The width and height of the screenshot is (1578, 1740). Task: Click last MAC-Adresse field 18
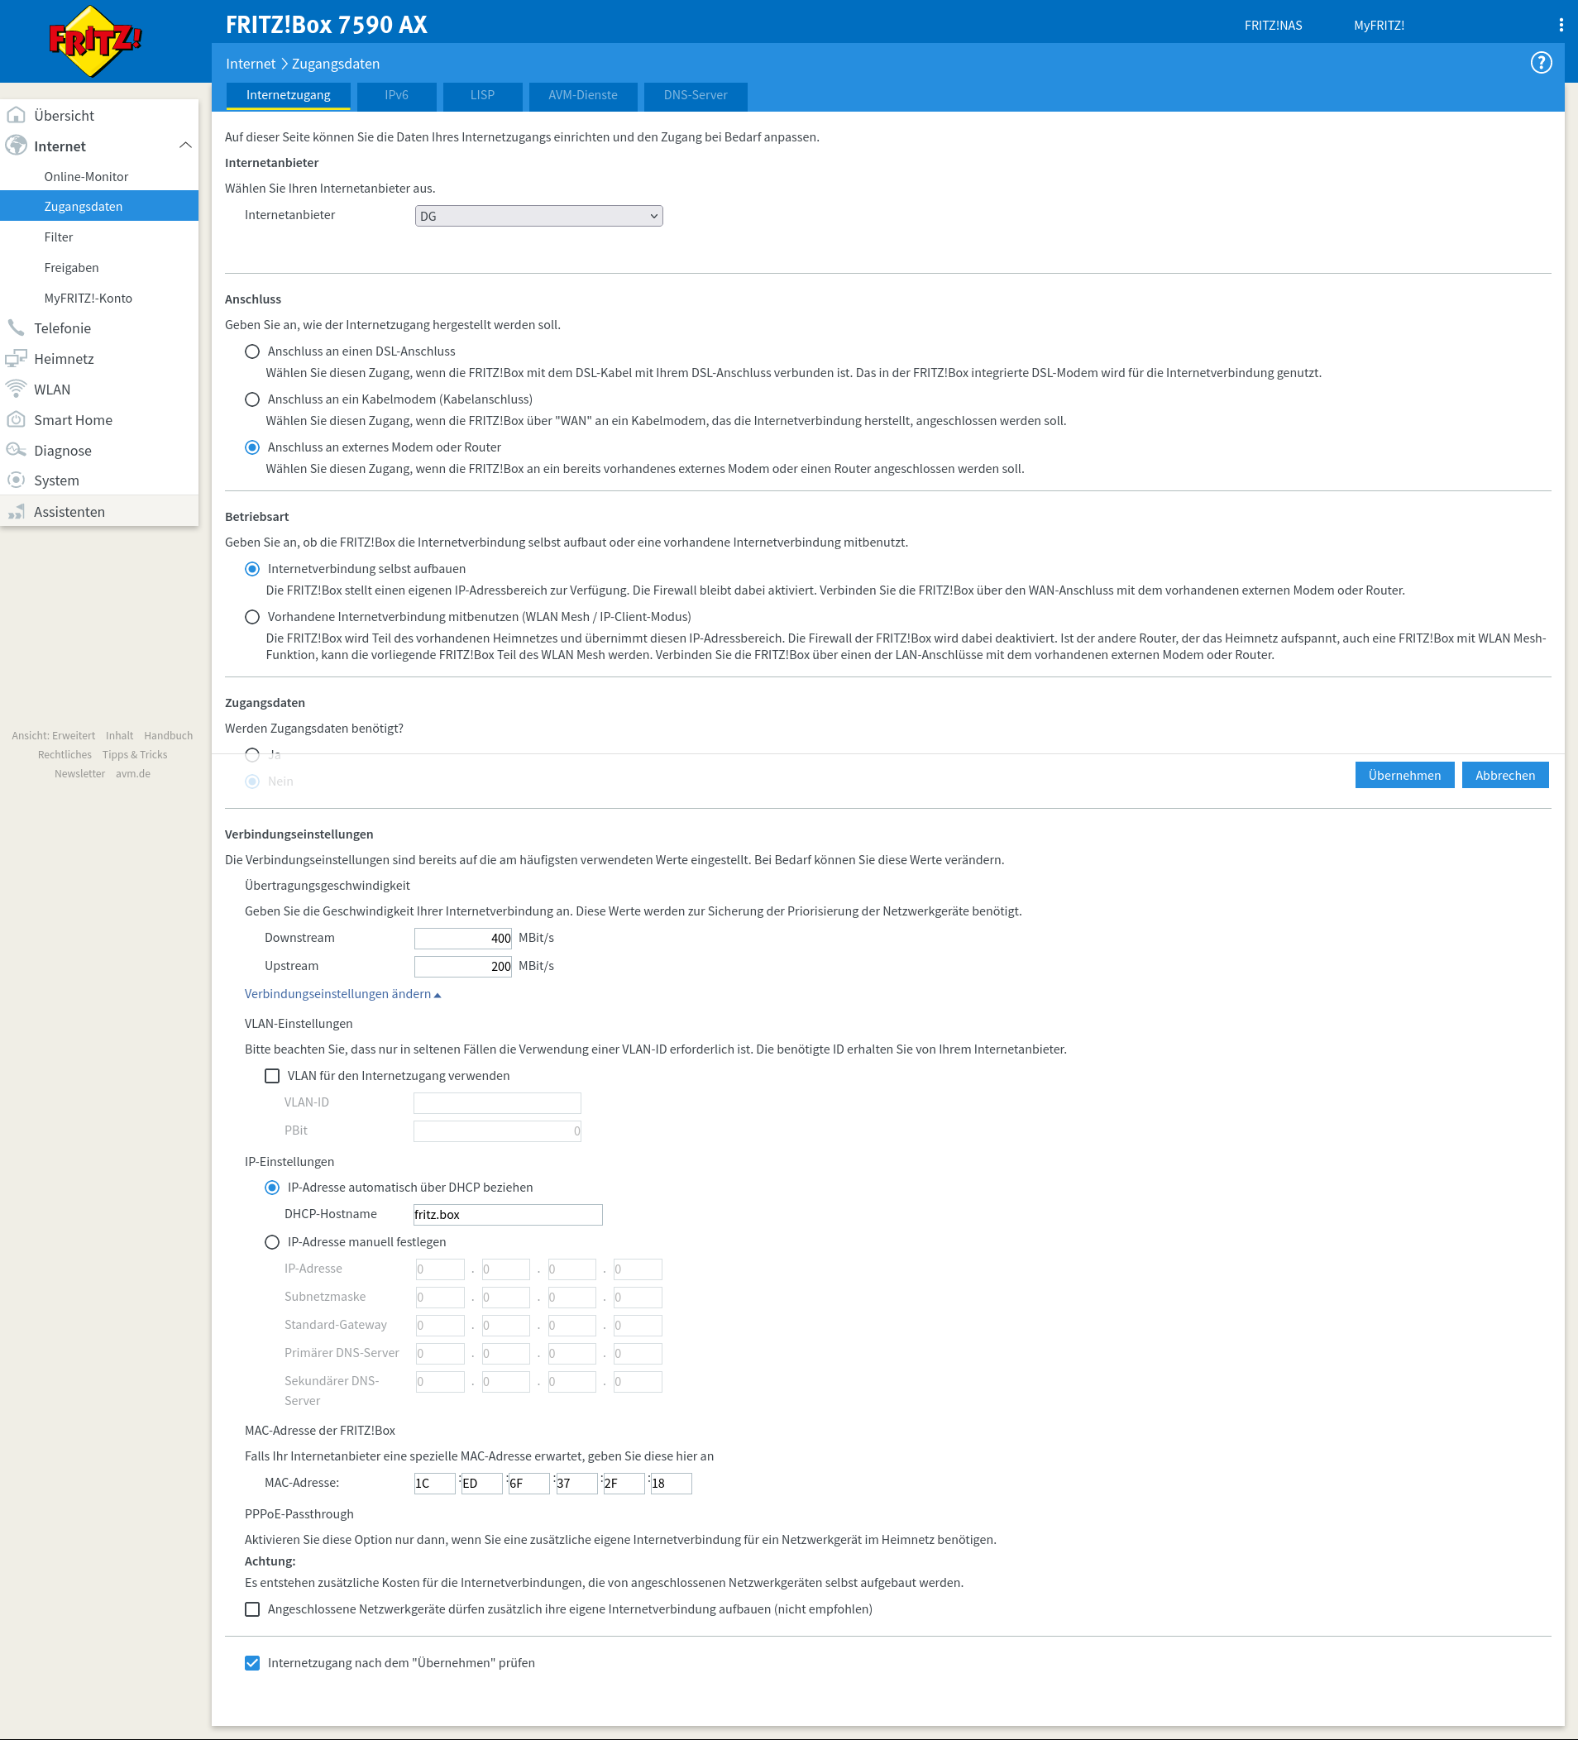pyautogui.click(x=671, y=1484)
